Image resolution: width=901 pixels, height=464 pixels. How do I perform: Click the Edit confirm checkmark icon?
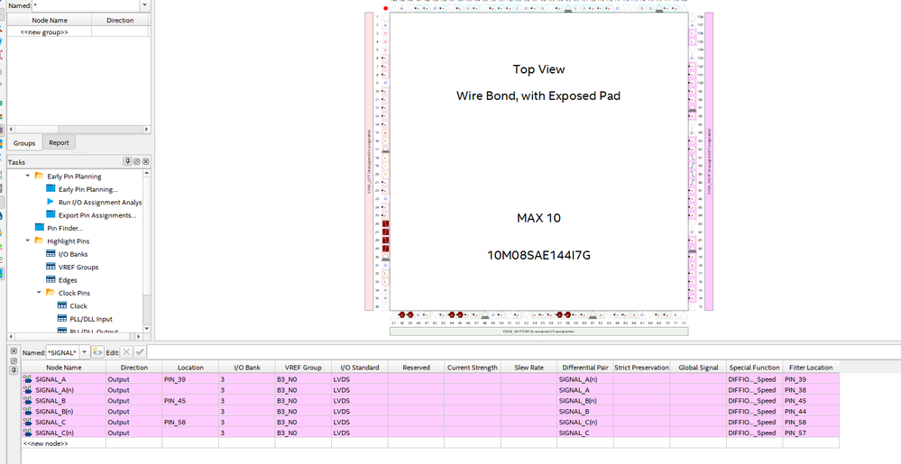[x=140, y=352]
